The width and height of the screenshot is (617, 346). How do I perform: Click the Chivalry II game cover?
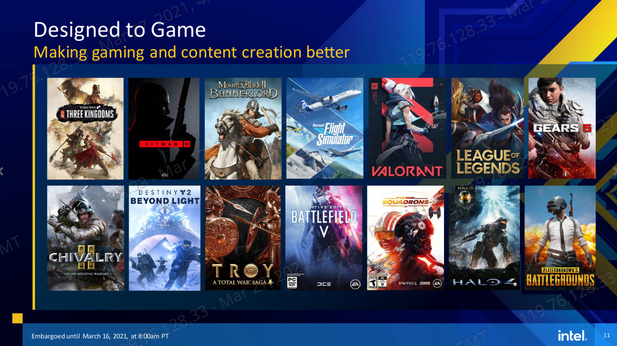[86, 238]
